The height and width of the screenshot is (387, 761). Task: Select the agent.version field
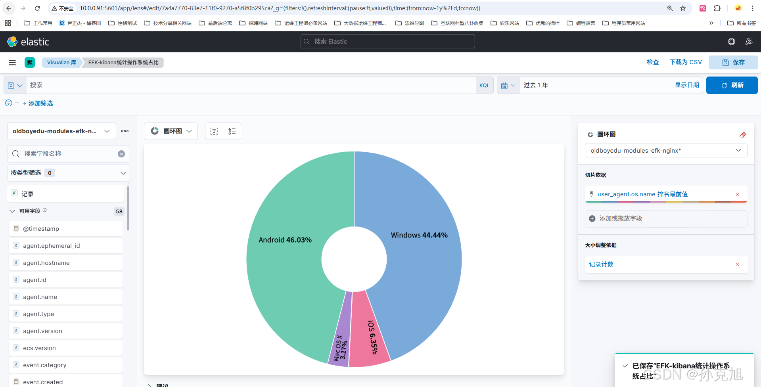(x=66, y=331)
